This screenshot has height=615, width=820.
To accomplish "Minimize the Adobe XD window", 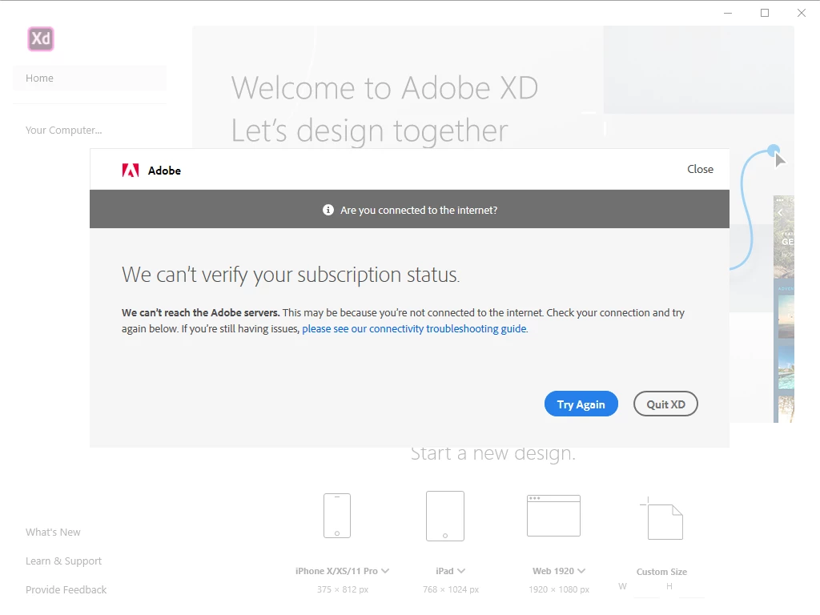I will point(728,13).
